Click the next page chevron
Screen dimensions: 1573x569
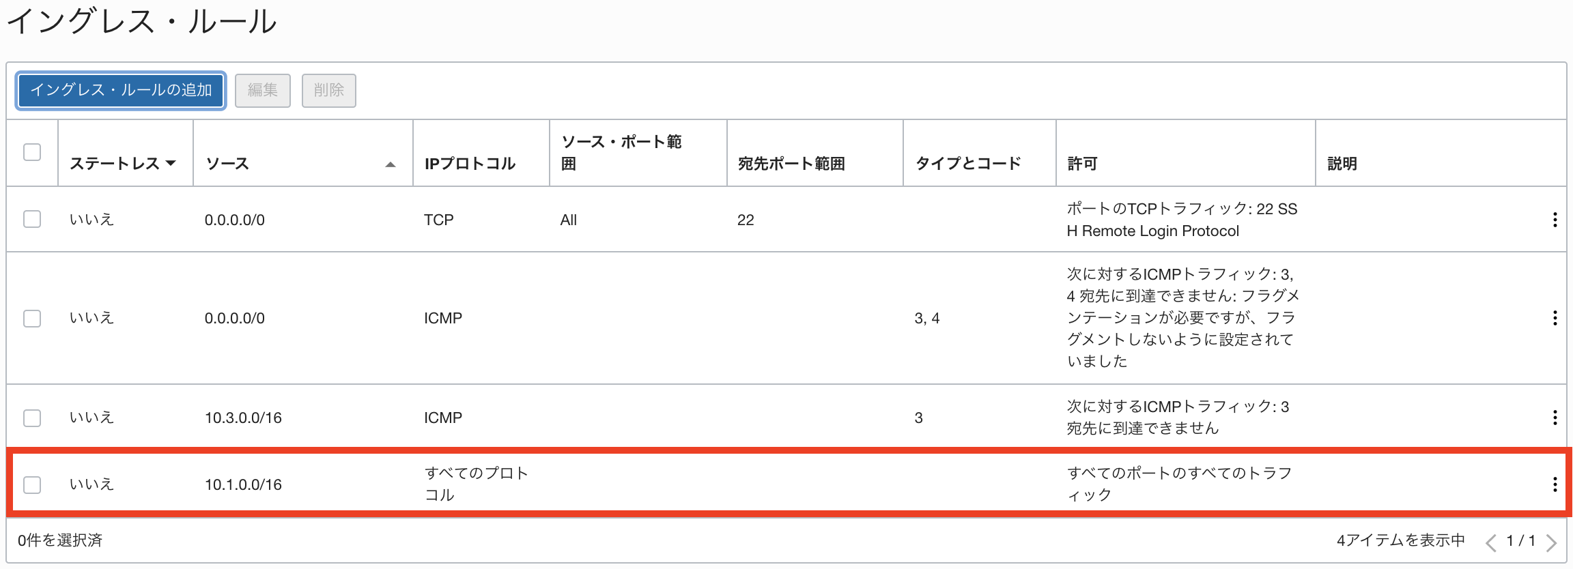pos(1560,540)
